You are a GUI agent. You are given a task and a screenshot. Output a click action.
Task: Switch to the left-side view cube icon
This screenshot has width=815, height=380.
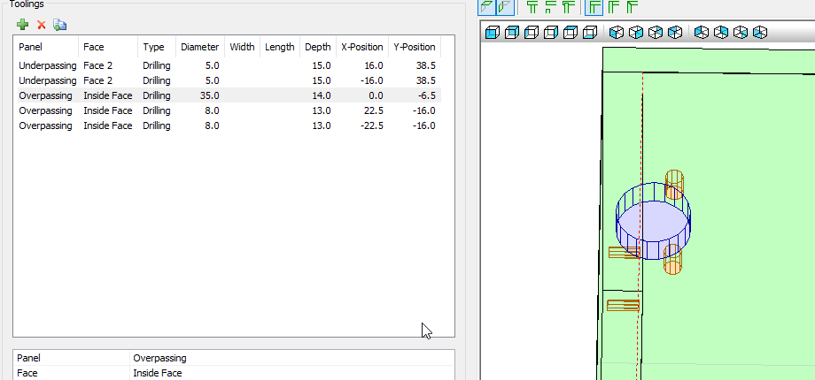coord(532,33)
